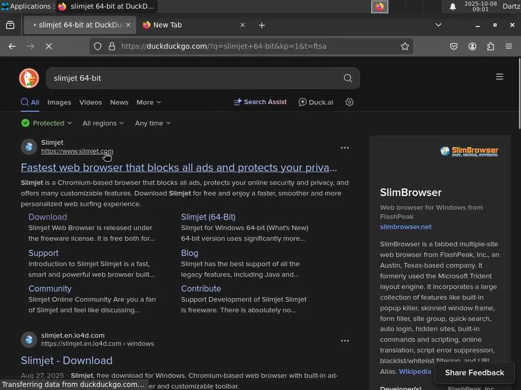Viewport: 521px width, 390px height.
Task: Open the Protected safe search dropdown
Action: tap(46, 123)
